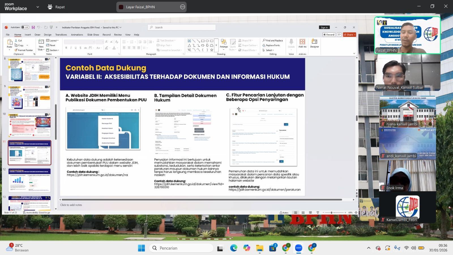Click the zoom slider in status bar
The image size is (453, 255).
[332, 212]
